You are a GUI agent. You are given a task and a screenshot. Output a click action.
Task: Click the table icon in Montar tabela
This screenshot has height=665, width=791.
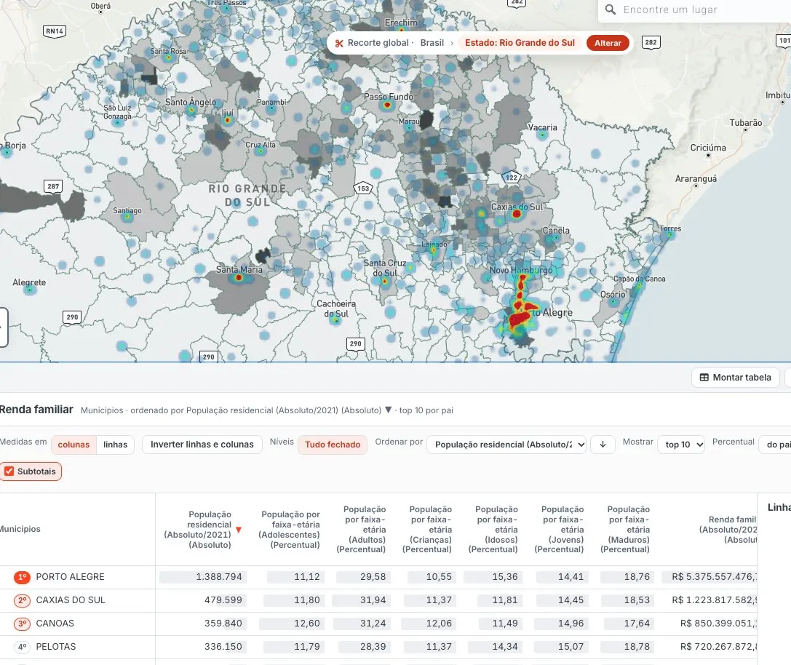[x=704, y=378]
